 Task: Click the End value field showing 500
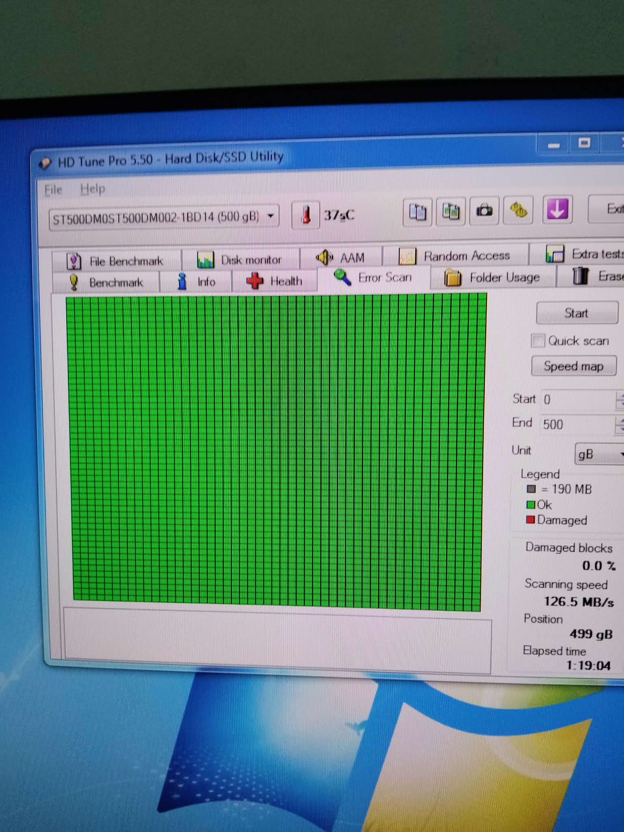click(x=577, y=425)
